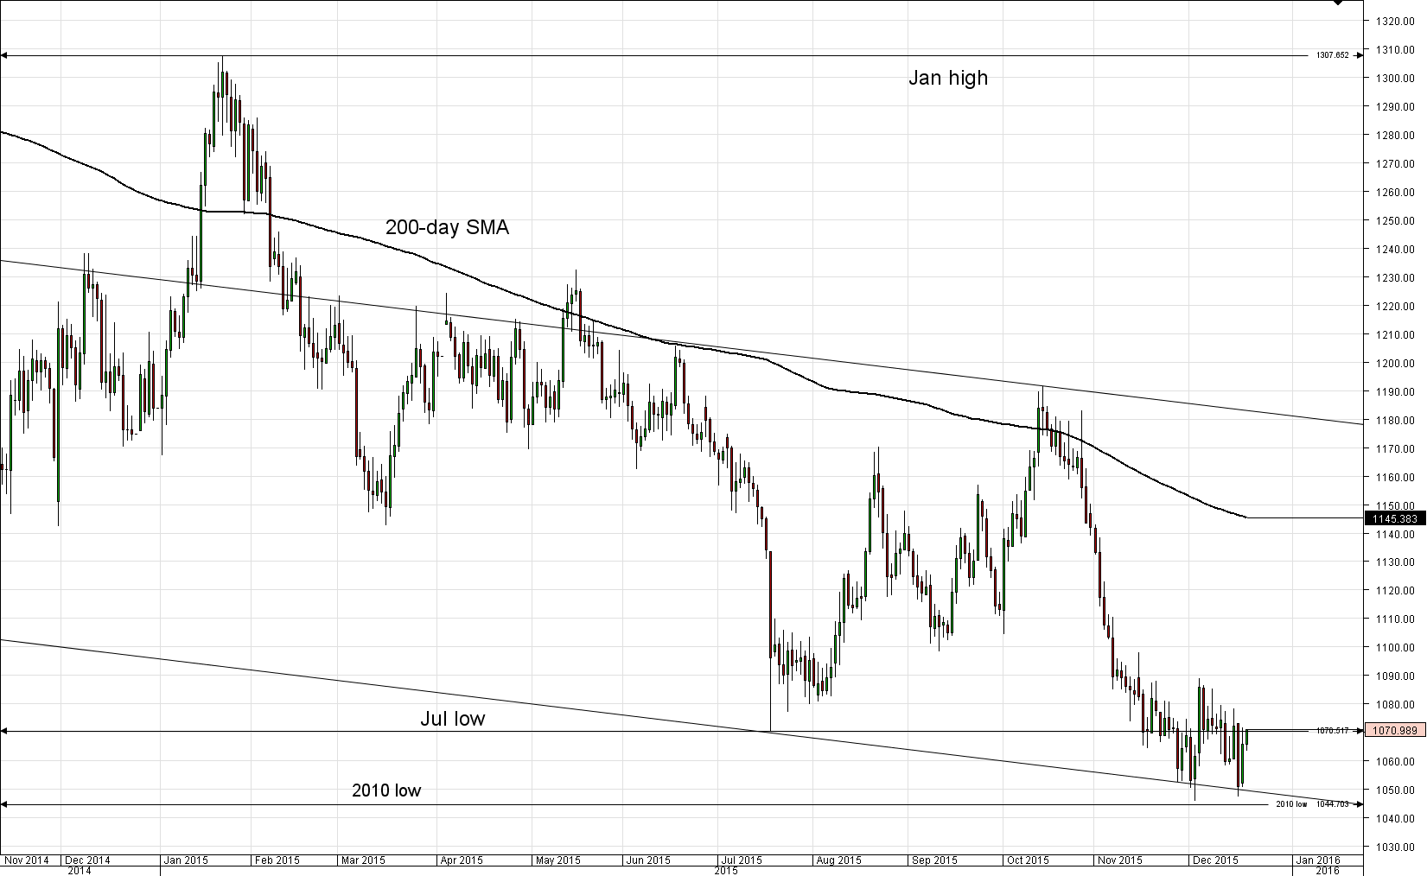The height and width of the screenshot is (876, 1427).
Task: Select the 1044.703 level value
Action: point(1332,804)
